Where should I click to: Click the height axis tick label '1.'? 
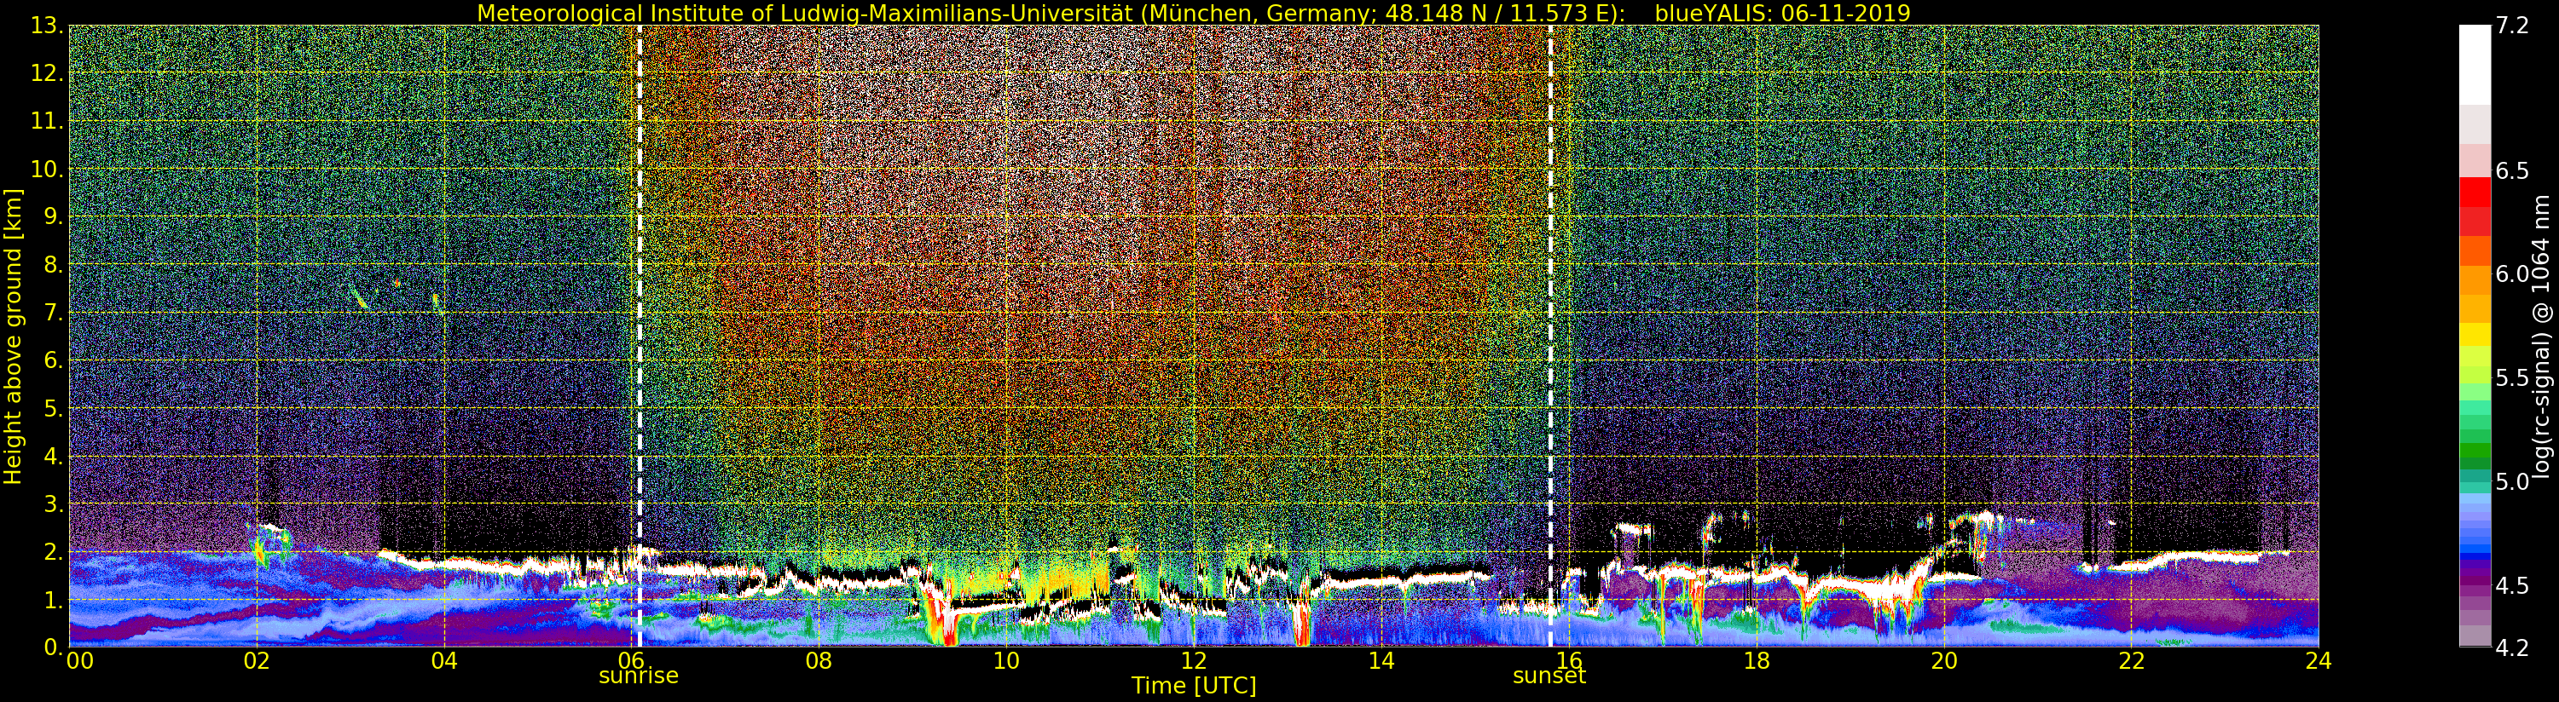(54, 600)
